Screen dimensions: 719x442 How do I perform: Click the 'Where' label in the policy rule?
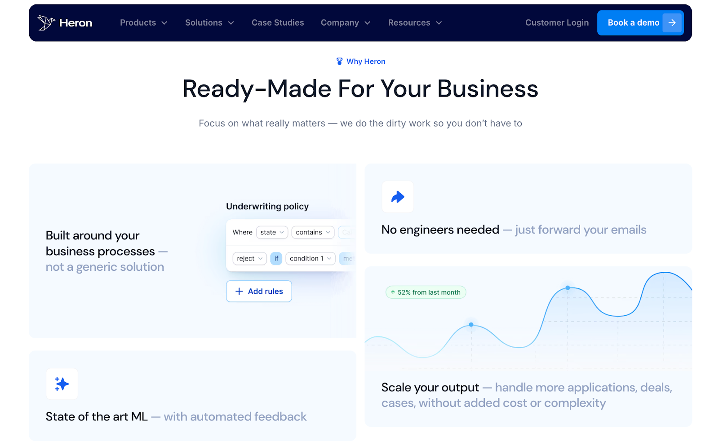pyautogui.click(x=243, y=232)
